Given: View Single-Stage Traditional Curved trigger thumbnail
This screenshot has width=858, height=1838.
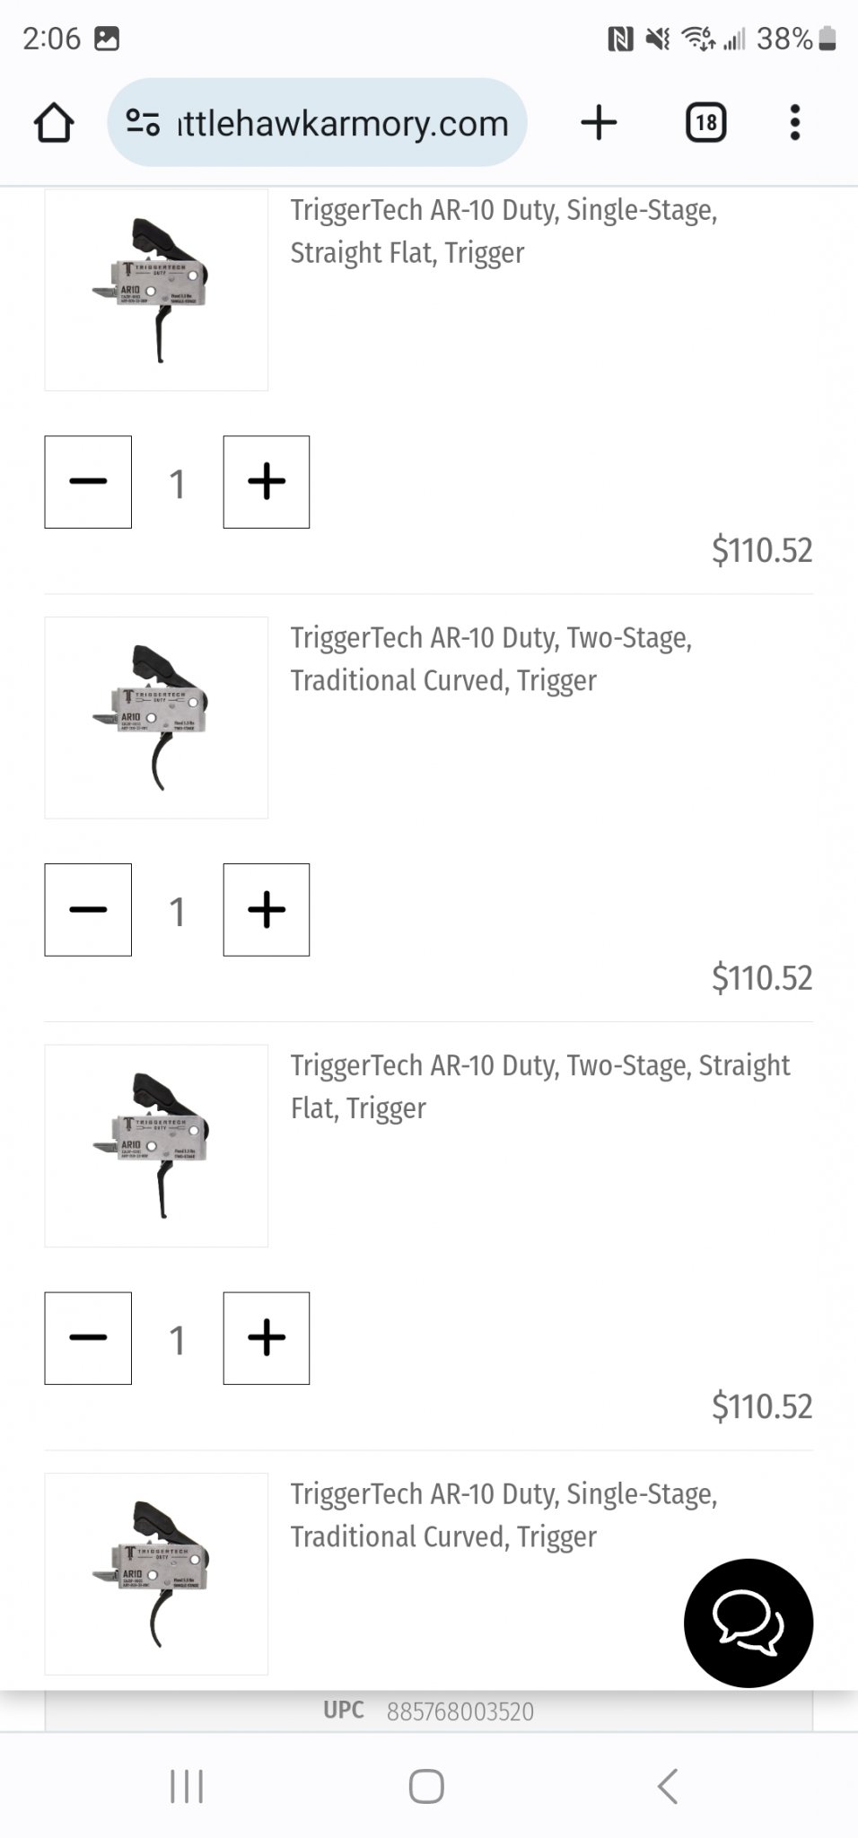Looking at the screenshot, I should 156,1573.
